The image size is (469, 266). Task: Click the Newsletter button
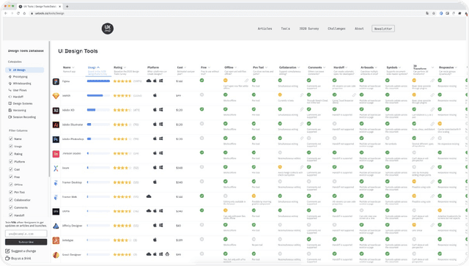[x=383, y=29]
